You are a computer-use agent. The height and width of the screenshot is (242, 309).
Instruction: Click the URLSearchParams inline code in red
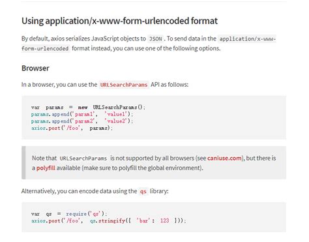tap(124, 85)
